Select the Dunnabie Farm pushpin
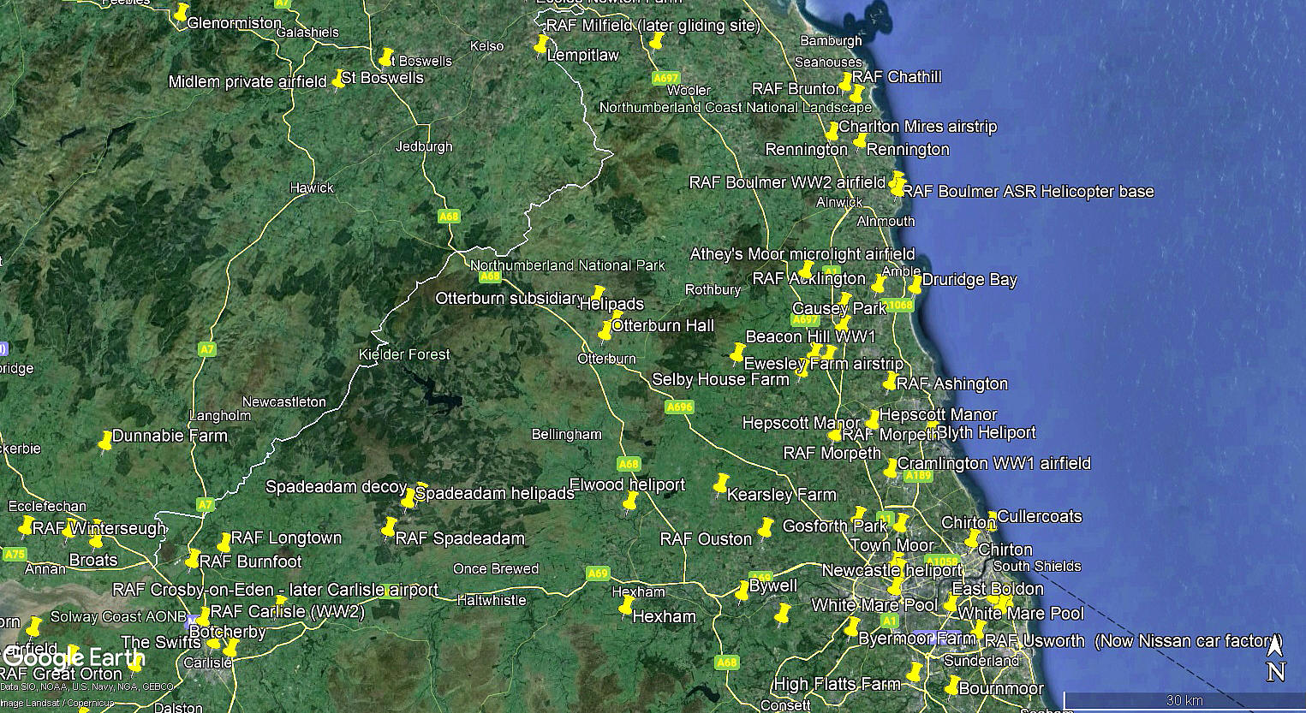 pos(106,442)
